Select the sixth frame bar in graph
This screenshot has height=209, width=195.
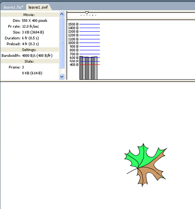[96, 68]
